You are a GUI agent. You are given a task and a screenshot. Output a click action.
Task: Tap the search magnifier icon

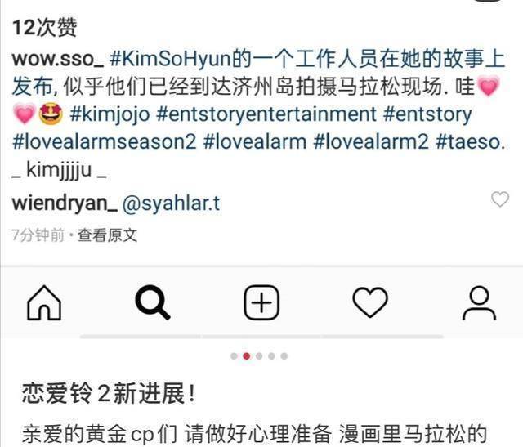tap(153, 302)
